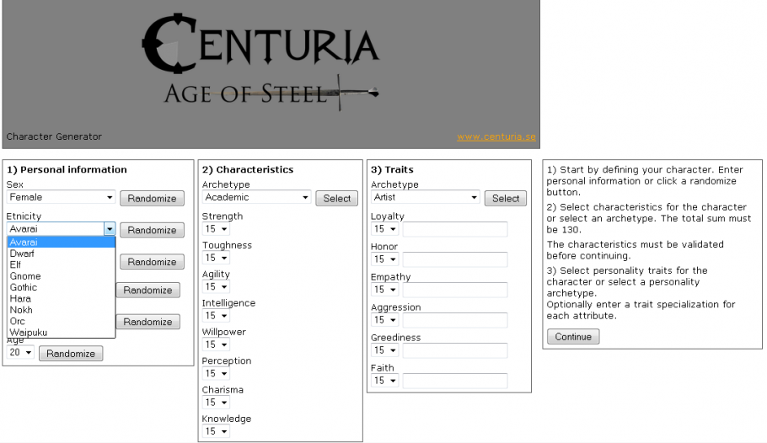Open the Perception value dropdown
767x443 pixels.
coord(216,373)
